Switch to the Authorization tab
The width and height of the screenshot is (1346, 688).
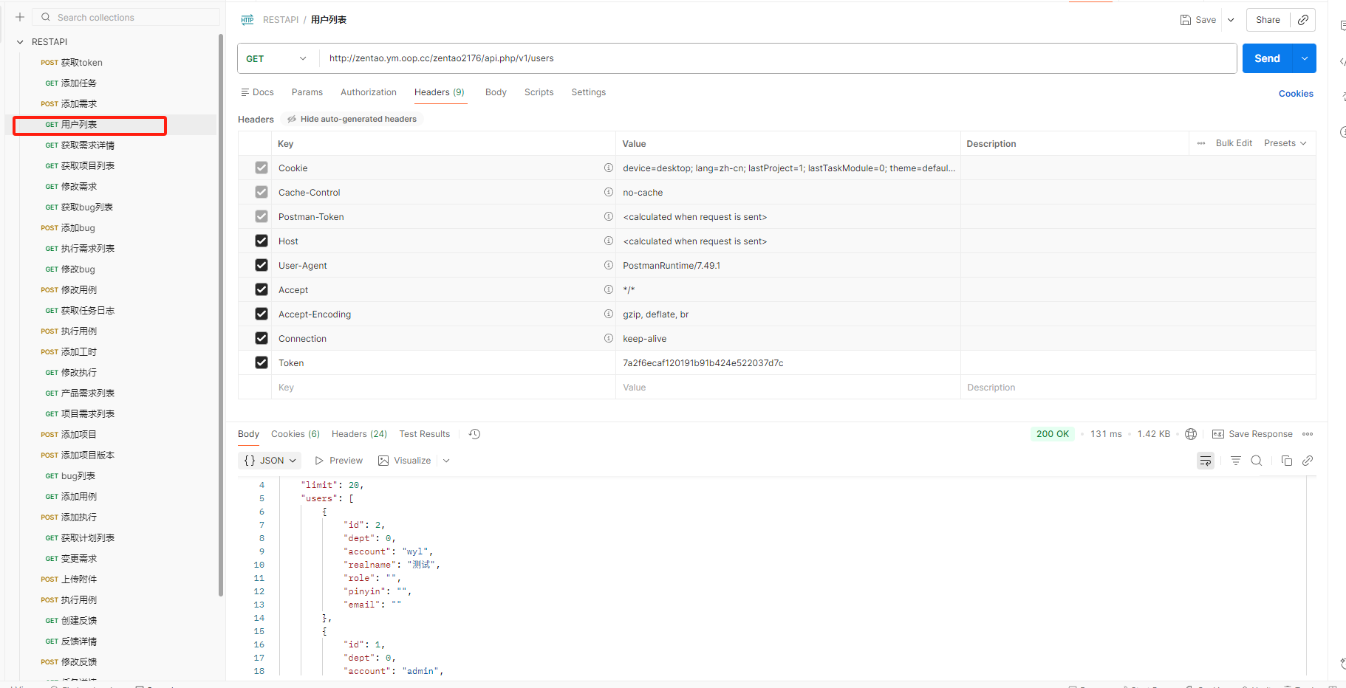tap(368, 92)
